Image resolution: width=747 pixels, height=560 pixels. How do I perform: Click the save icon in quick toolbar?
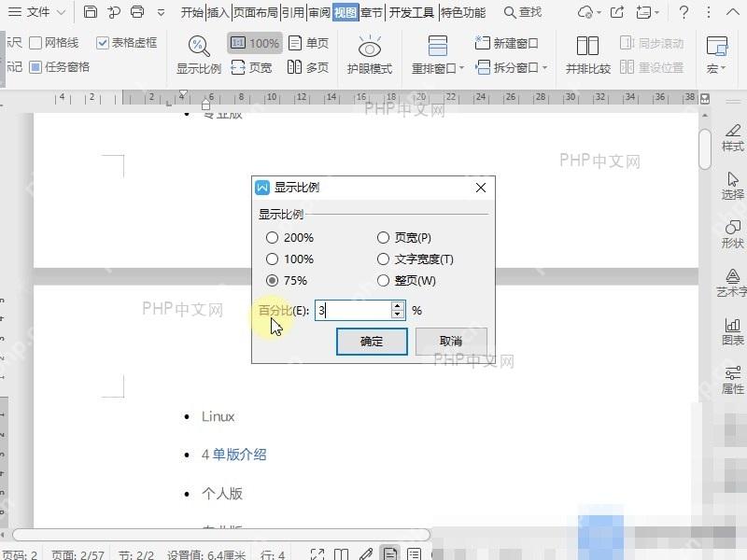[x=90, y=12]
